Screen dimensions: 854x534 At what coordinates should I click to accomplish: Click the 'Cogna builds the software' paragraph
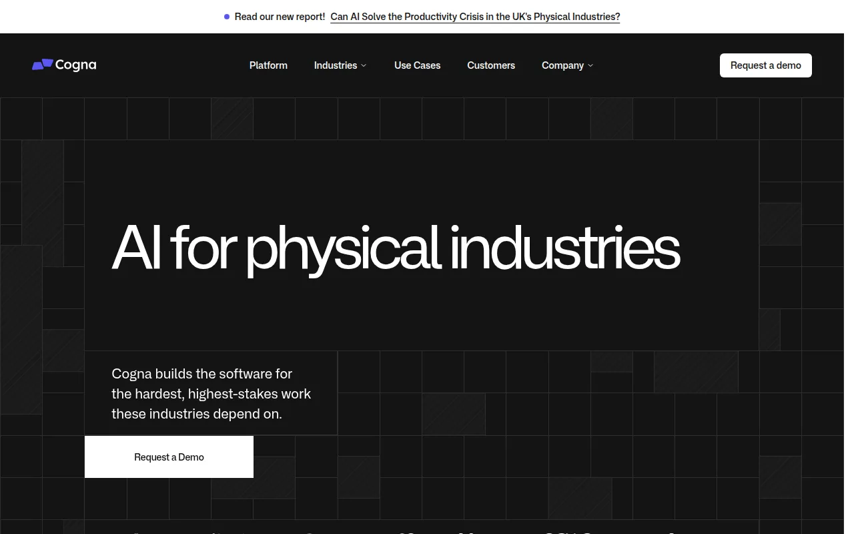[x=211, y=394]
